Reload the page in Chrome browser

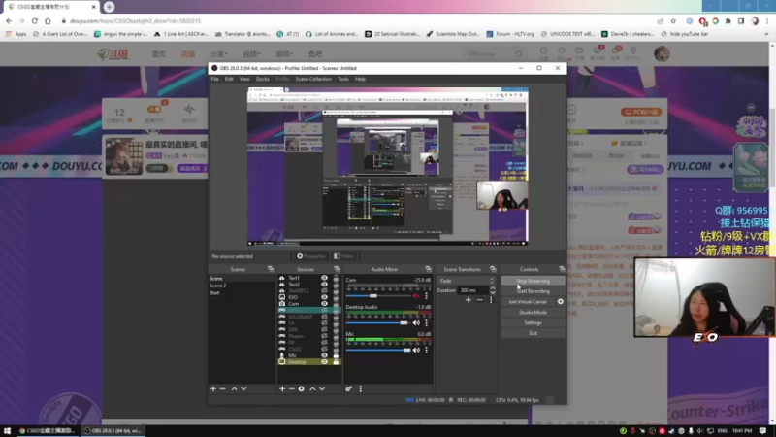(34, 21)
